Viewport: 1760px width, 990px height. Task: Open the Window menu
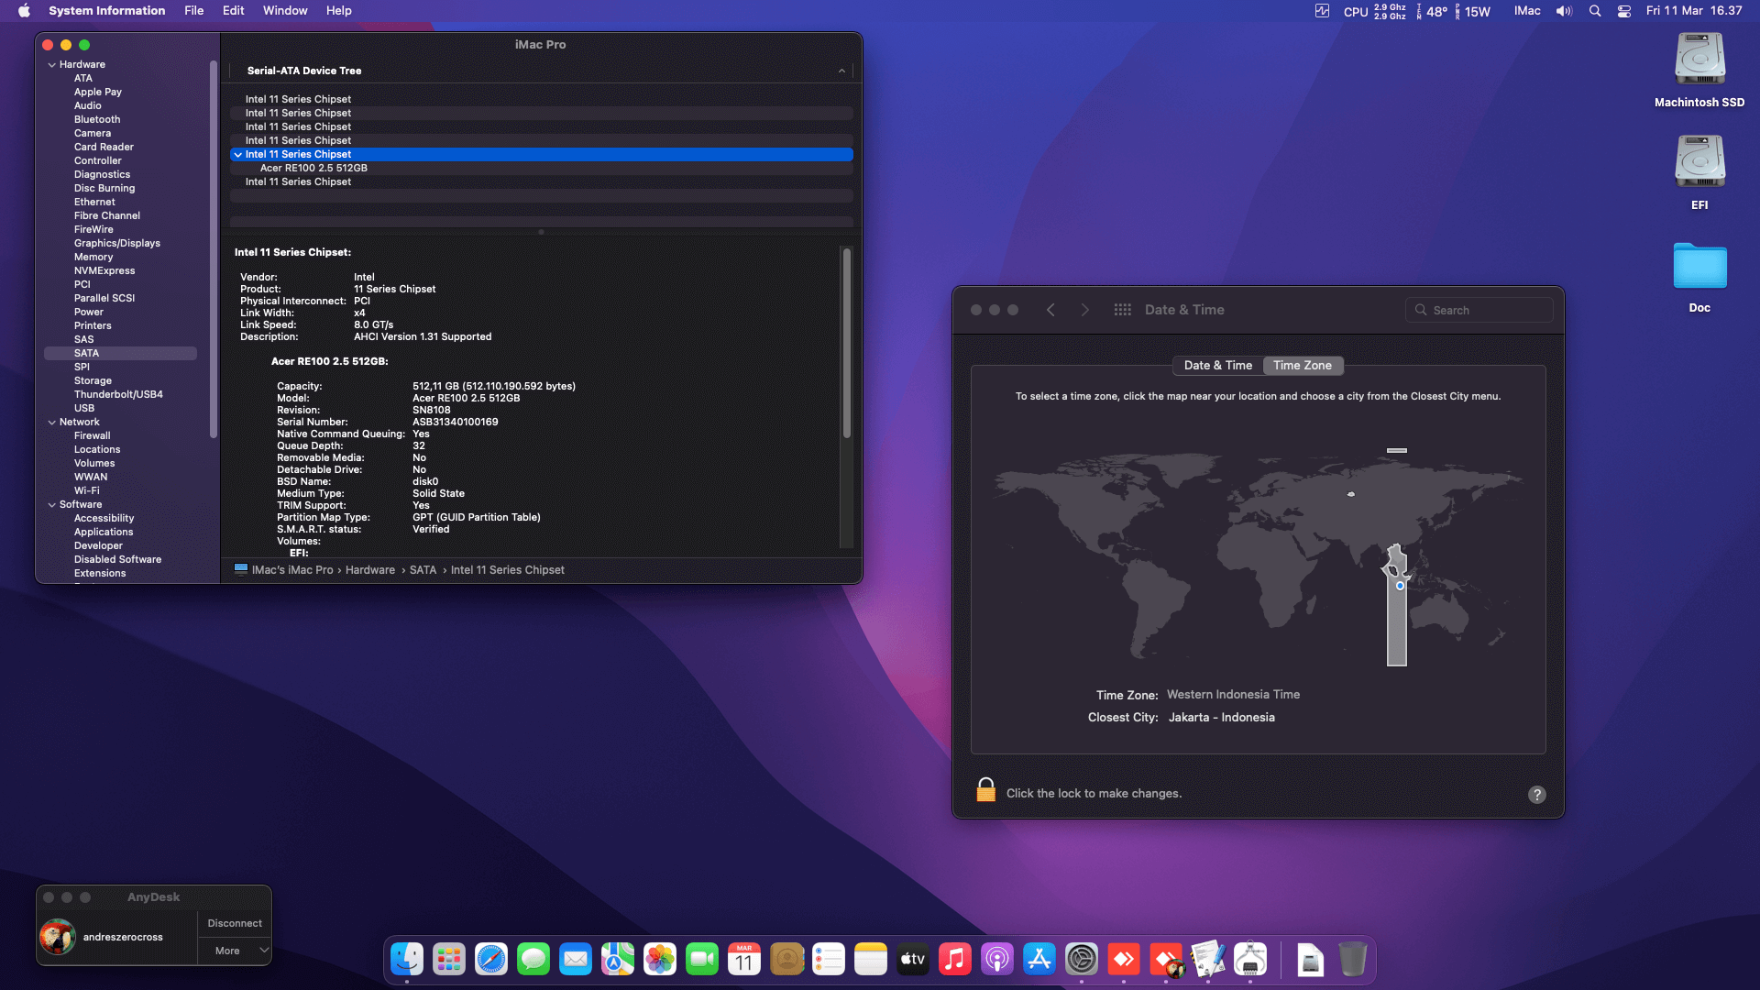[285, 11]
